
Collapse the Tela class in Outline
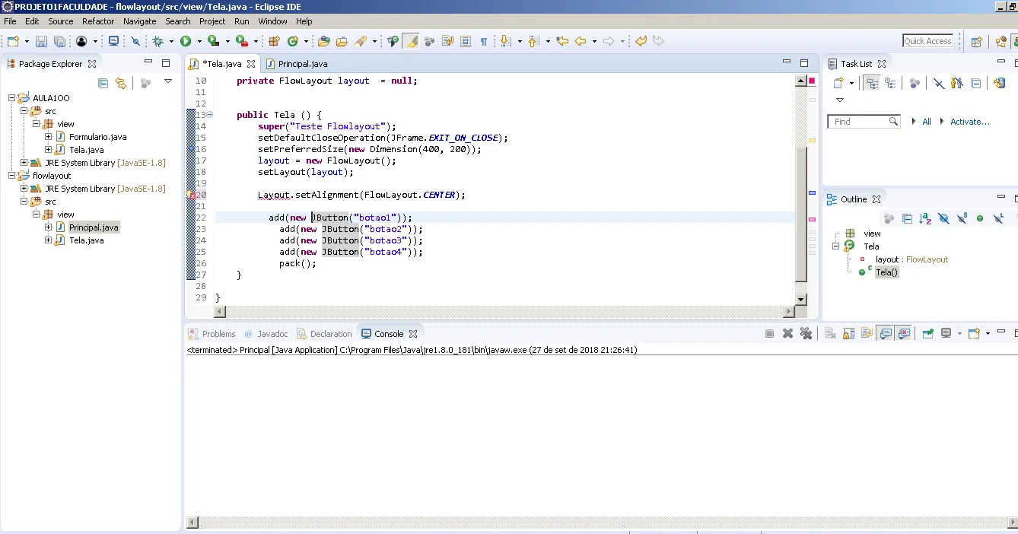pos(835,246)
